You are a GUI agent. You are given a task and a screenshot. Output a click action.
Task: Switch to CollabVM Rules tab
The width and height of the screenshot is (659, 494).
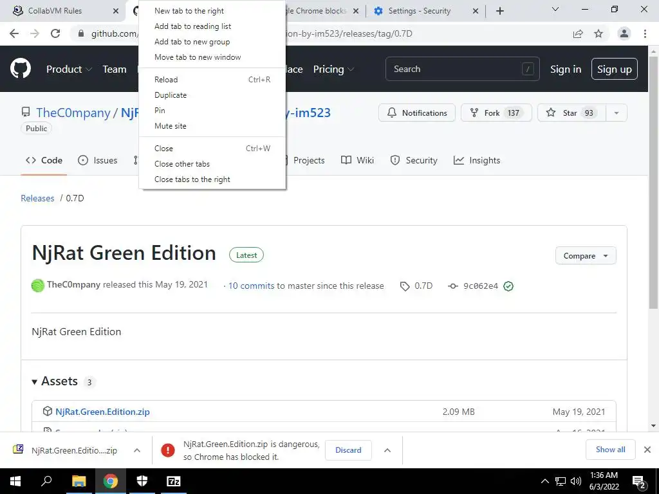click(63, 11)
